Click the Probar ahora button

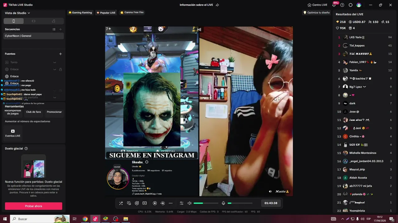click(x=34, y=206)
